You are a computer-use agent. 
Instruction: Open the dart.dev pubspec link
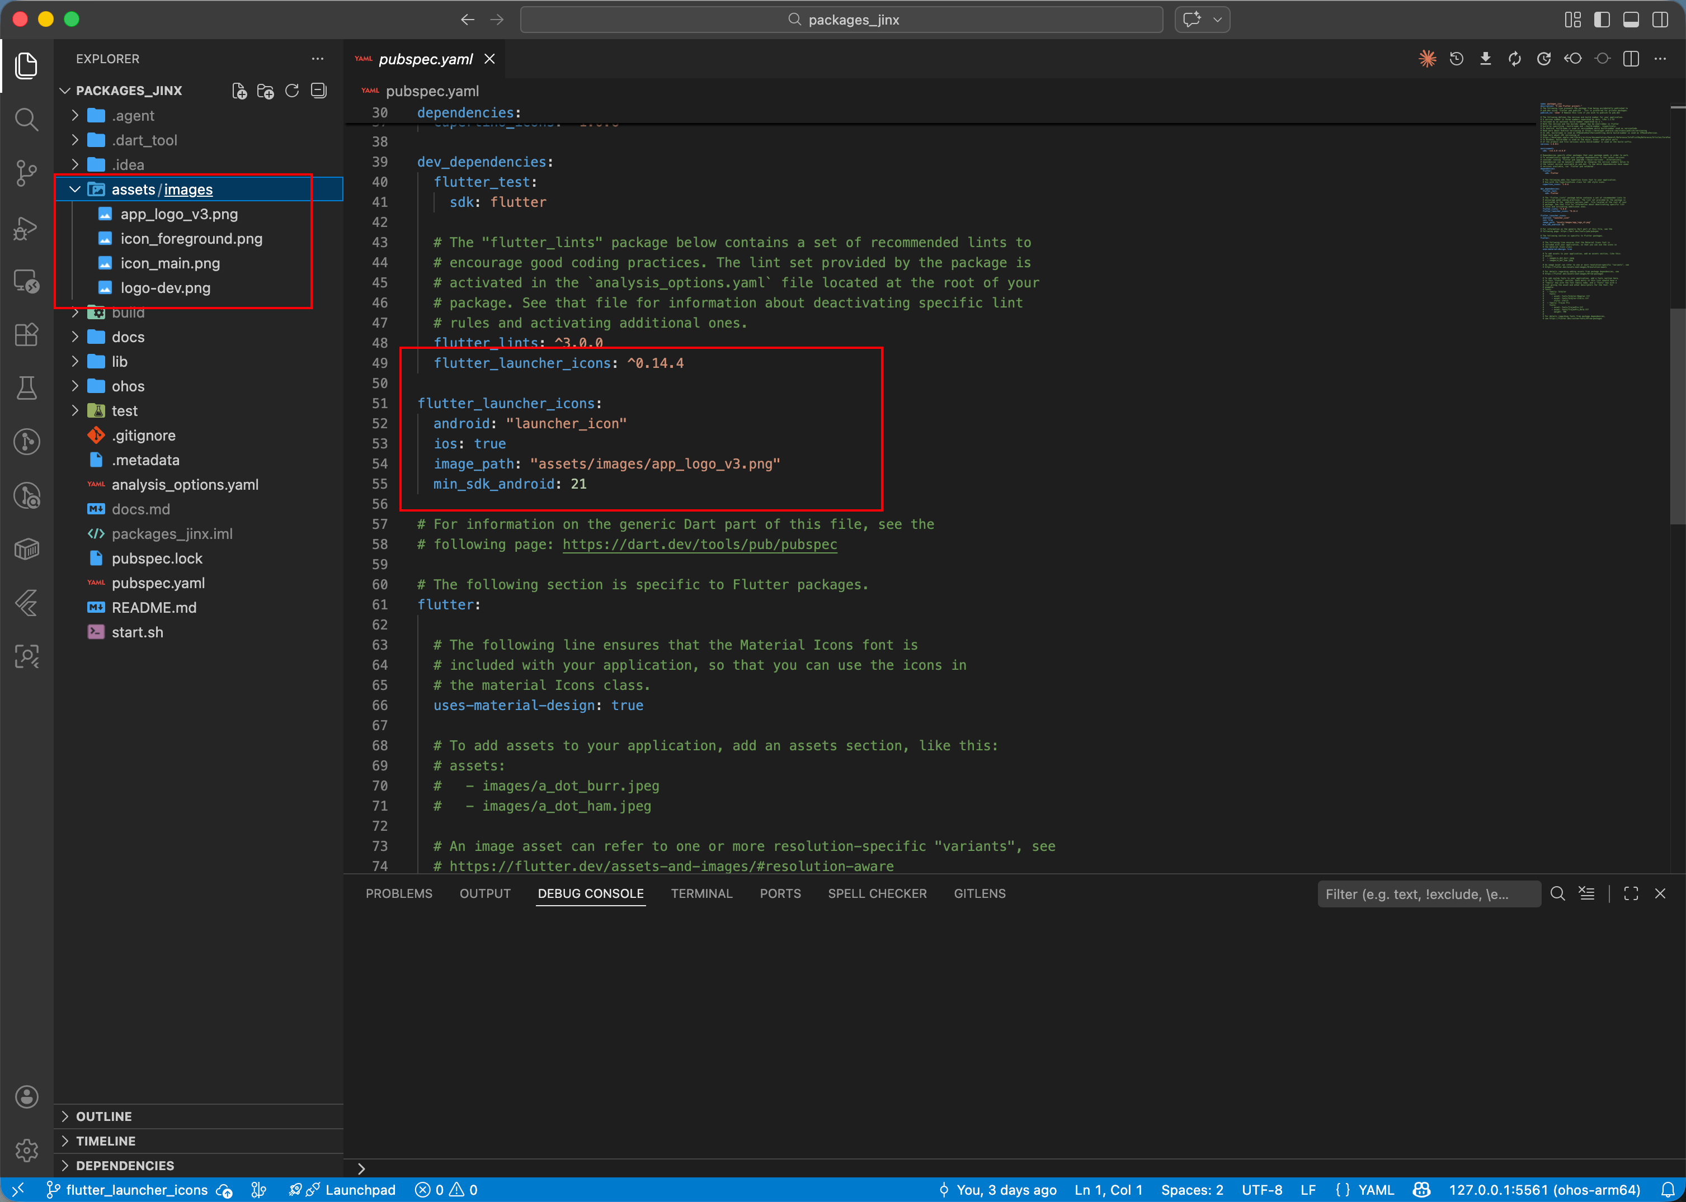click(699, 544)
